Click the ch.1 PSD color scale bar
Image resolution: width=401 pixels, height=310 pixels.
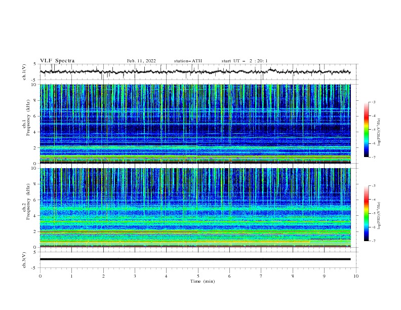pyautogui.click(x=367, y=130)
